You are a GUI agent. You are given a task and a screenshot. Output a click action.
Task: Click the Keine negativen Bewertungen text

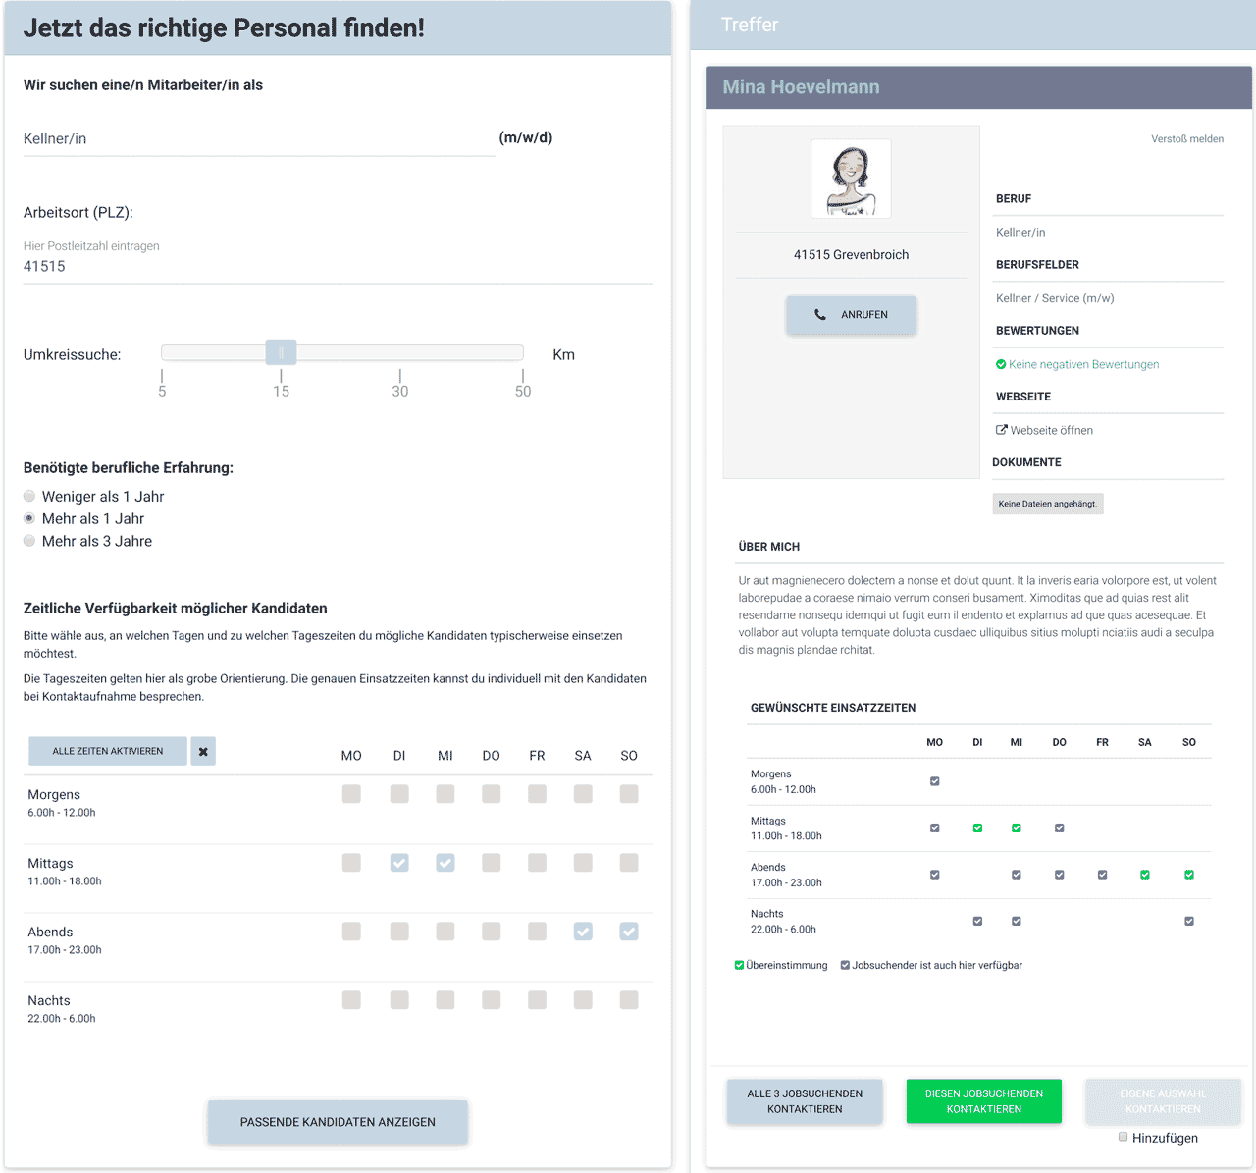click(1084, 364)
